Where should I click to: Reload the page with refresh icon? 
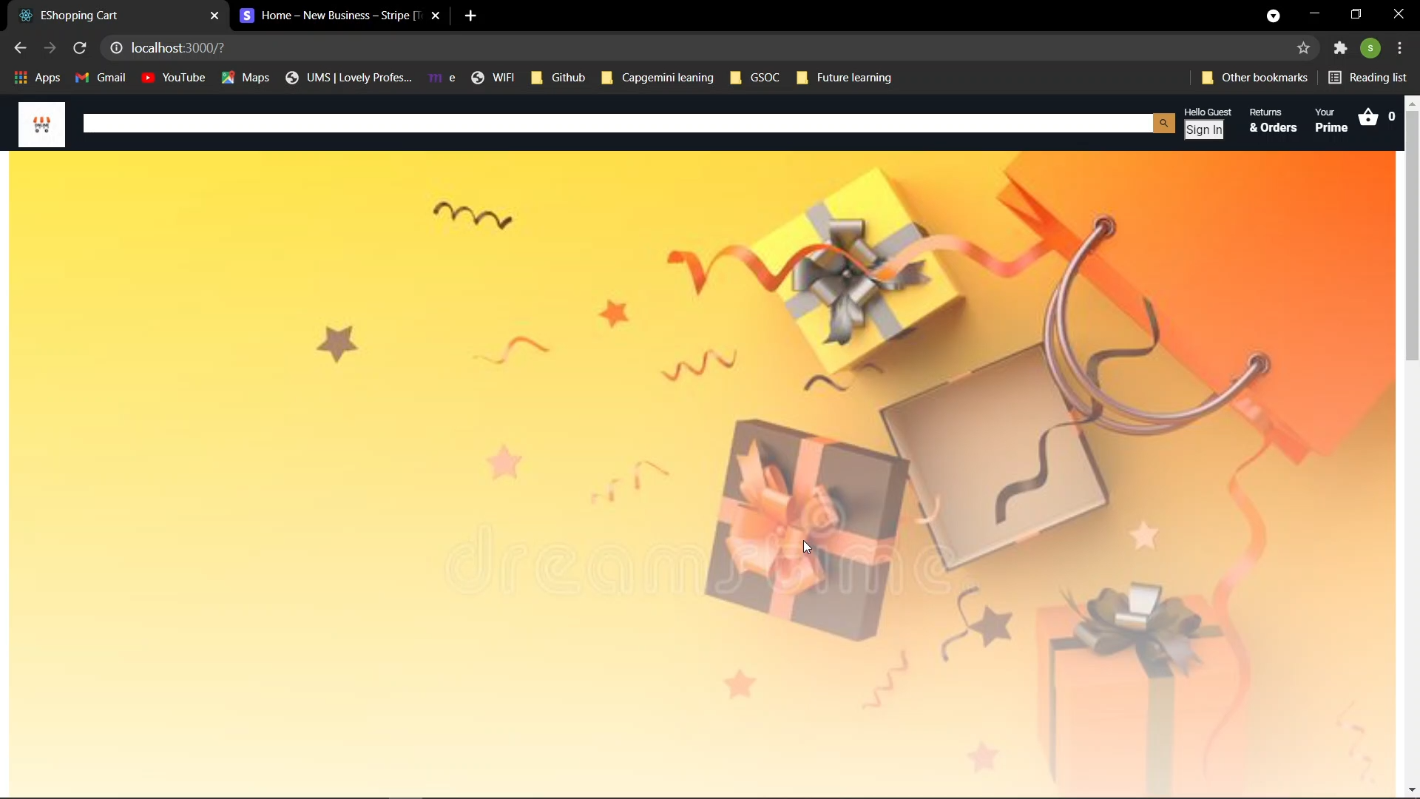(80, 48)
